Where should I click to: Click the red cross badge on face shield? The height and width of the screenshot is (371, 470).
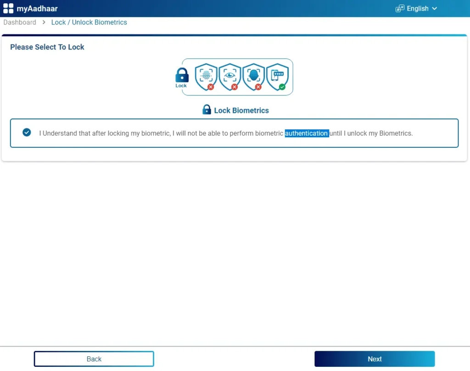coord(258,87)
